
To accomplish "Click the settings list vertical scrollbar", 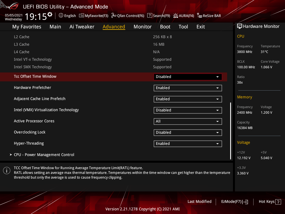I will point(230,131).
